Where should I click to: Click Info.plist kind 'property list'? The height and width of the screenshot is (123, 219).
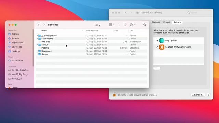[135, 42]
